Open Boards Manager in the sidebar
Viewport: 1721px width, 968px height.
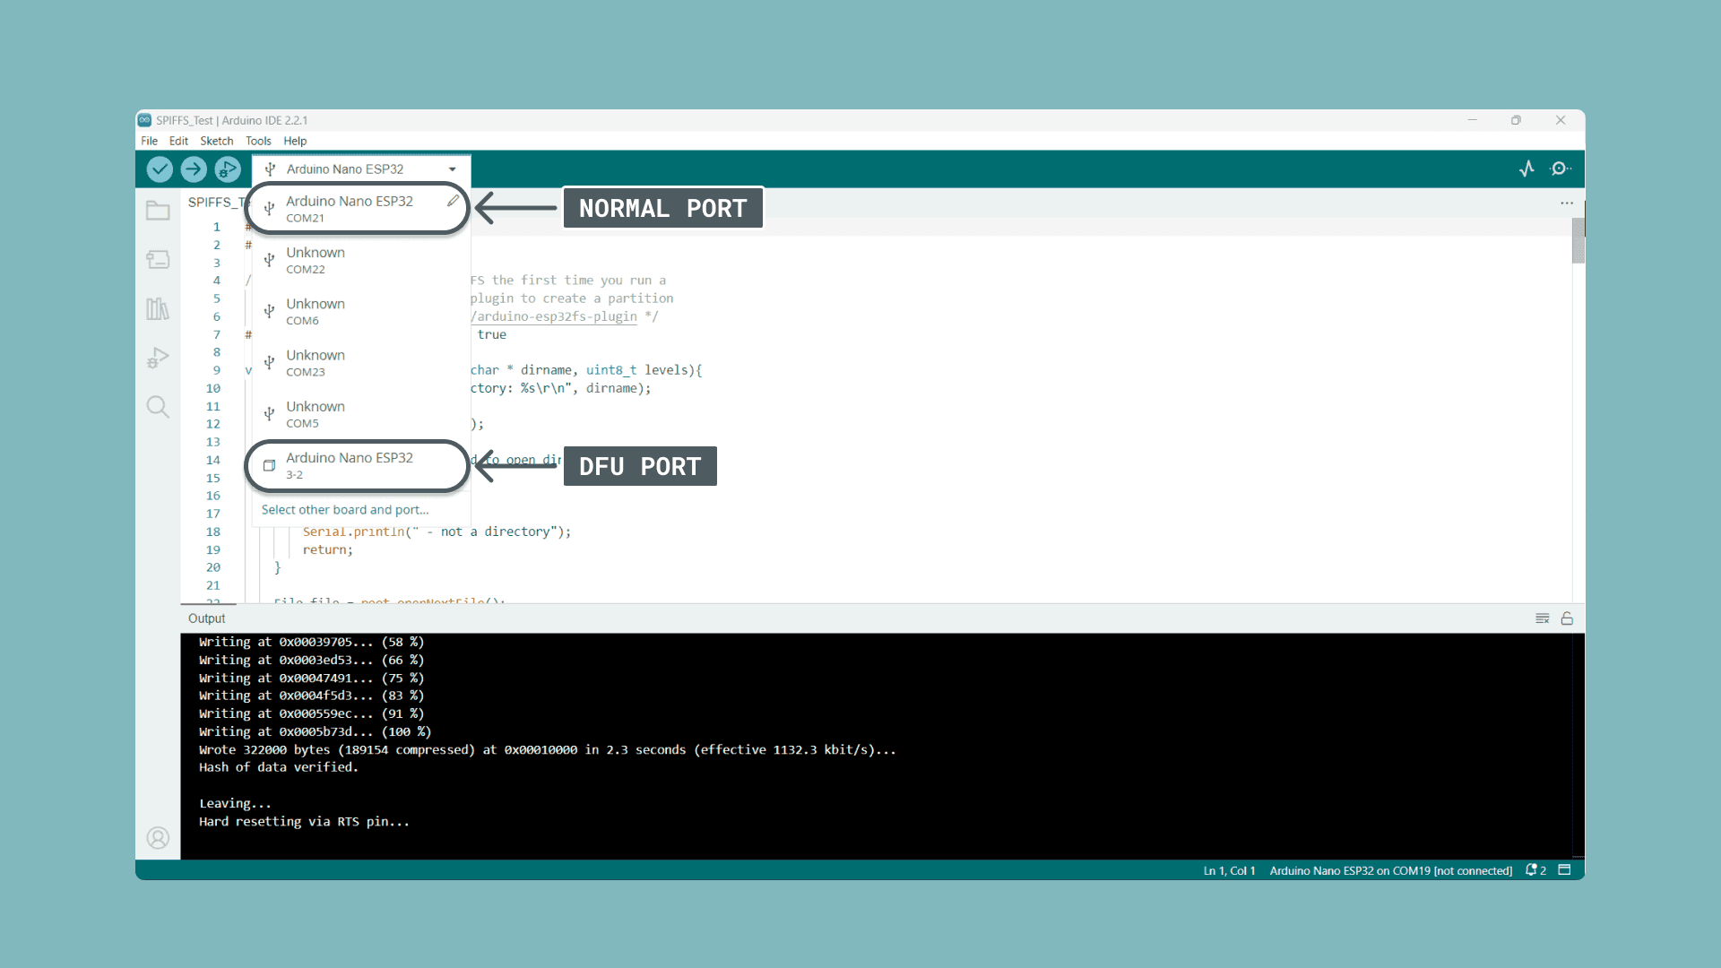[x=158, y=260]
